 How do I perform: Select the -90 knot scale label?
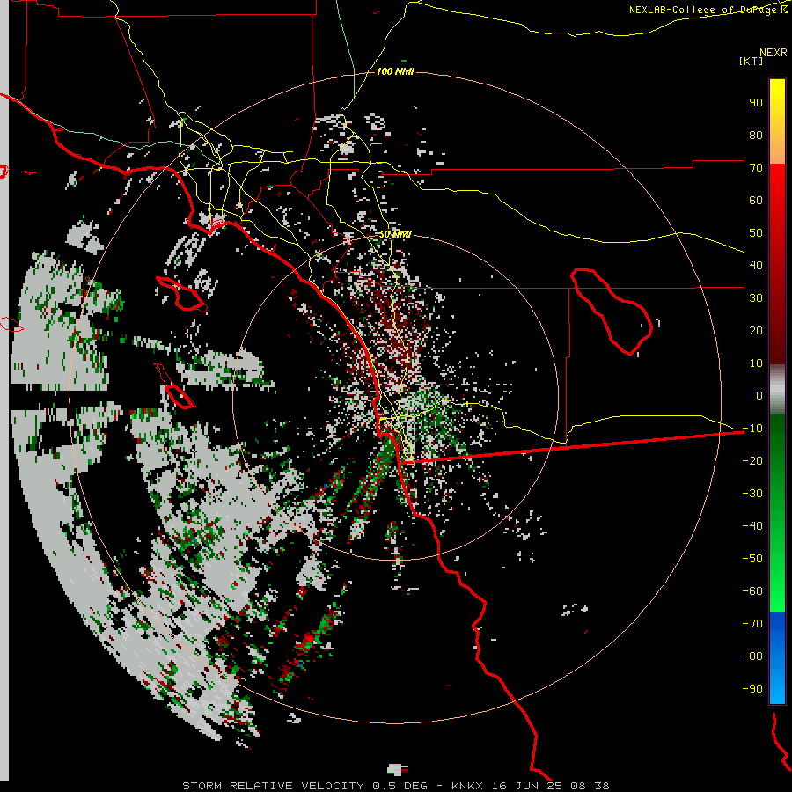[x=752, y=689]
